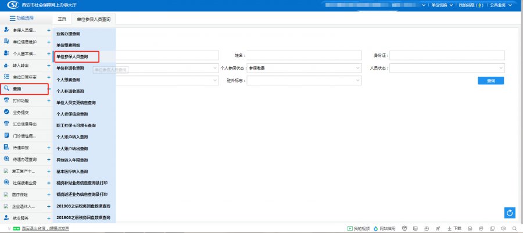Click the 就业服务 person icon
523x233 pixels.
[x=6, y=218]
